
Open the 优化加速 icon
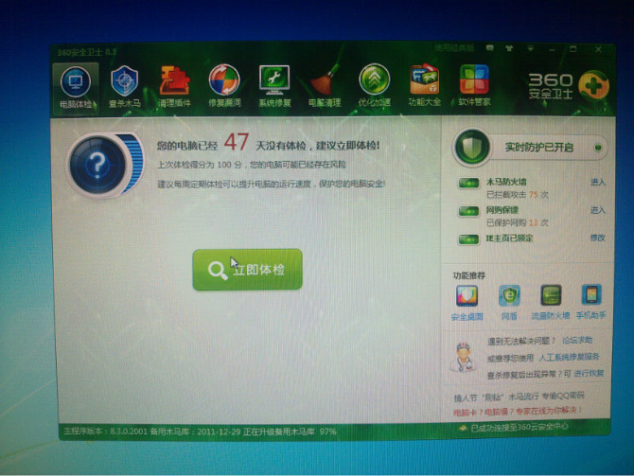(375, 86)
